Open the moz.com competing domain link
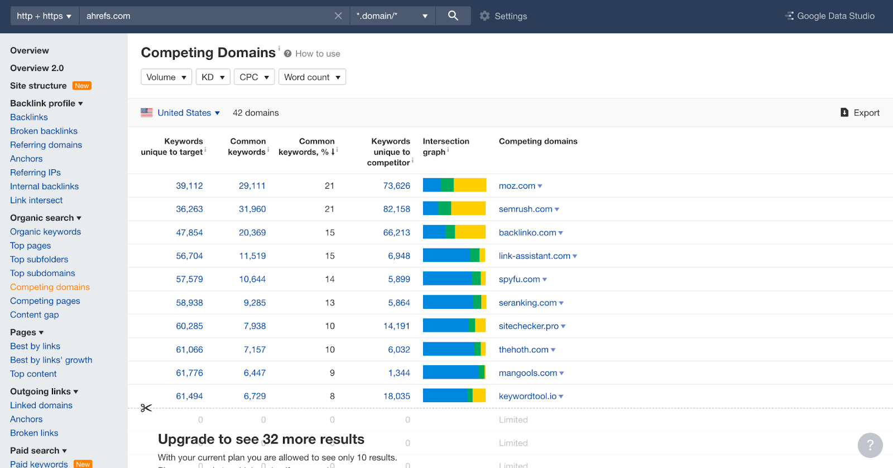Image resolution: width=893 pixels, height=468 pixels. [x=517, y=186]
